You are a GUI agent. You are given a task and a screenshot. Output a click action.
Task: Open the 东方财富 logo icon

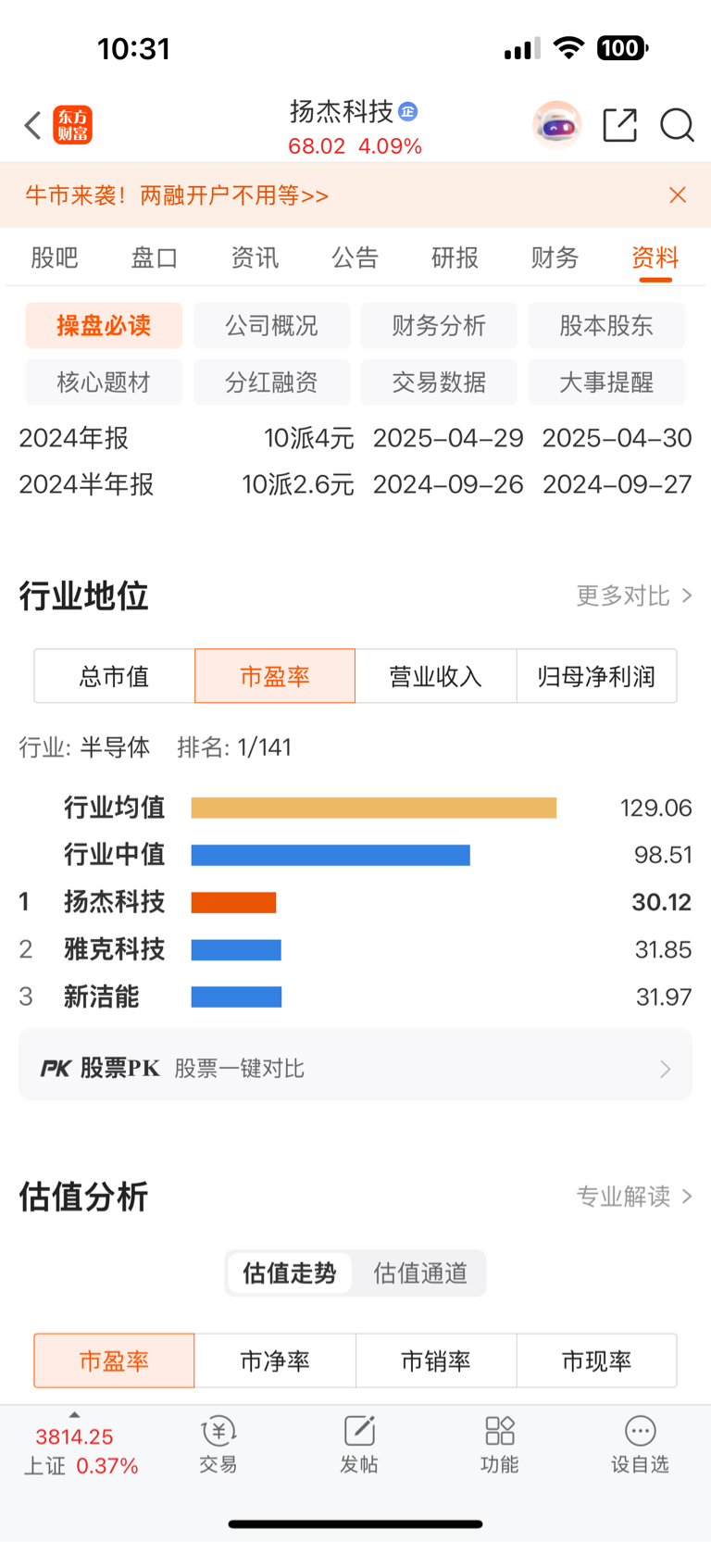tap(73, 125)
